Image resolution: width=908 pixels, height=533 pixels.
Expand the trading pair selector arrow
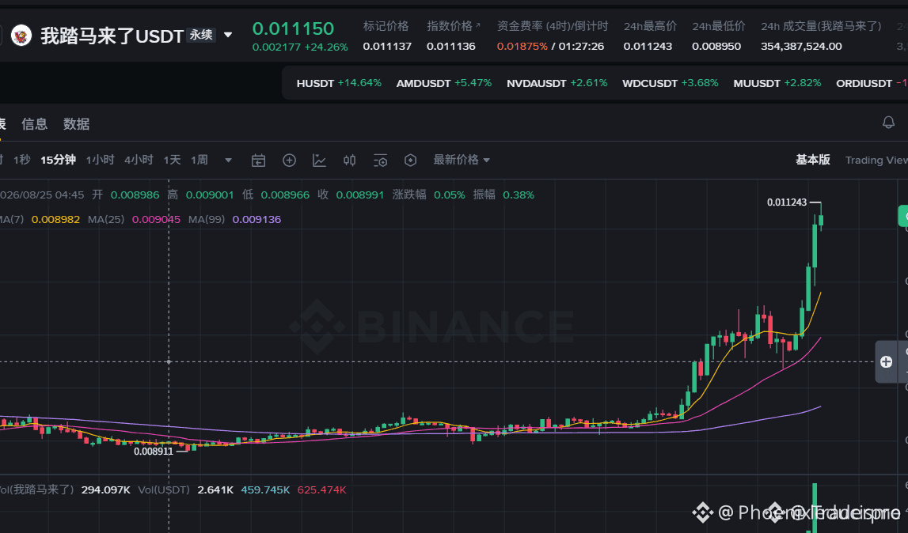point(228,36)
